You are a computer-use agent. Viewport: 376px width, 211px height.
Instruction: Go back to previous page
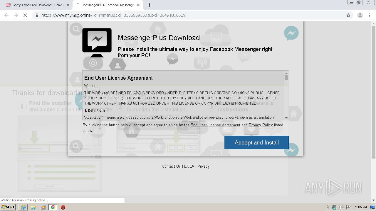click(6, 15)
